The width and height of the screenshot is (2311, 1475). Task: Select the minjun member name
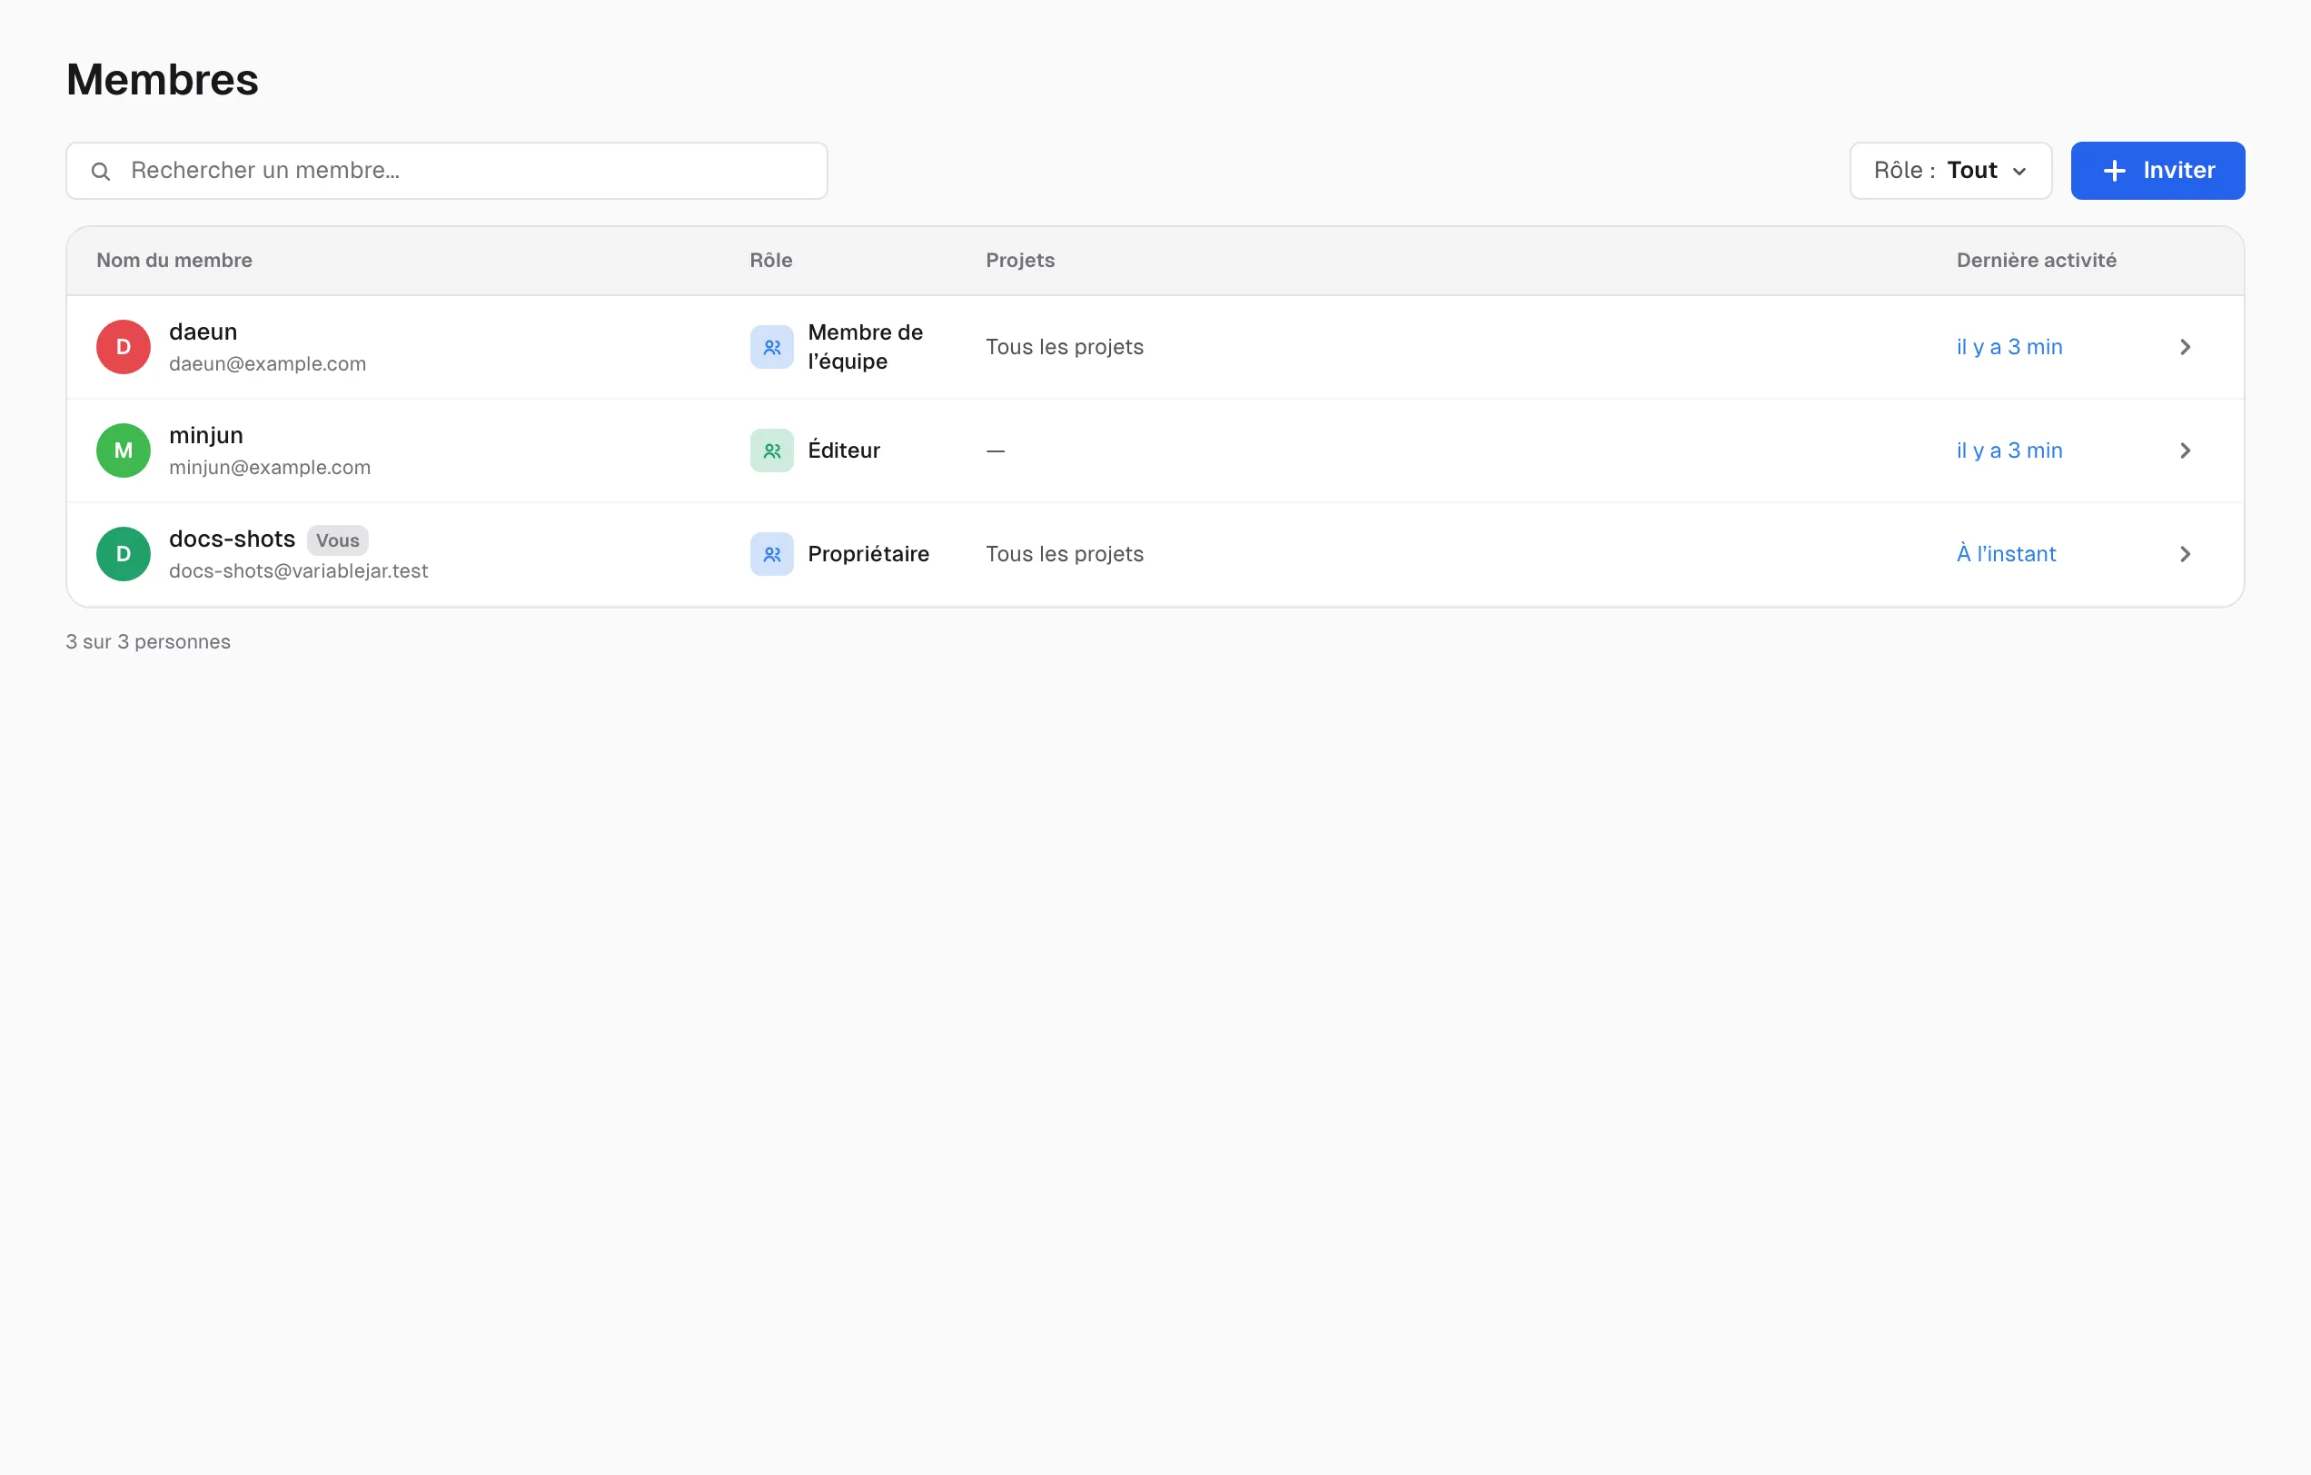(205, 436)
